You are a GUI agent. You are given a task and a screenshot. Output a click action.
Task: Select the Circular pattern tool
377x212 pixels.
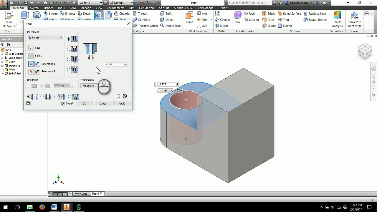pos(222,20)
